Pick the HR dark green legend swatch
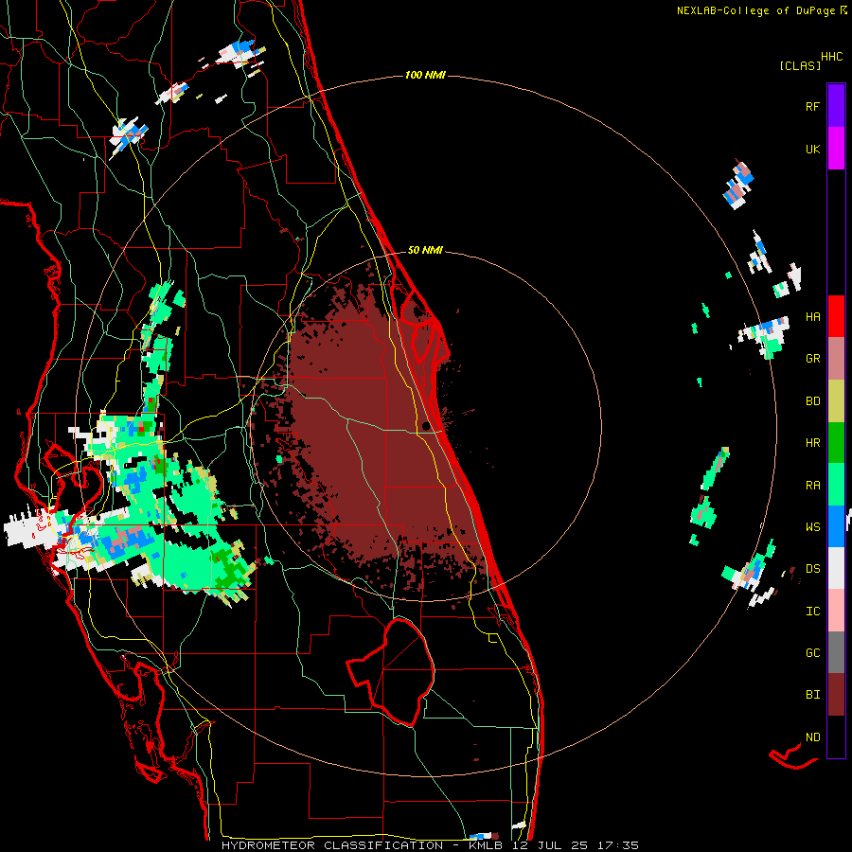 (836, 443)
